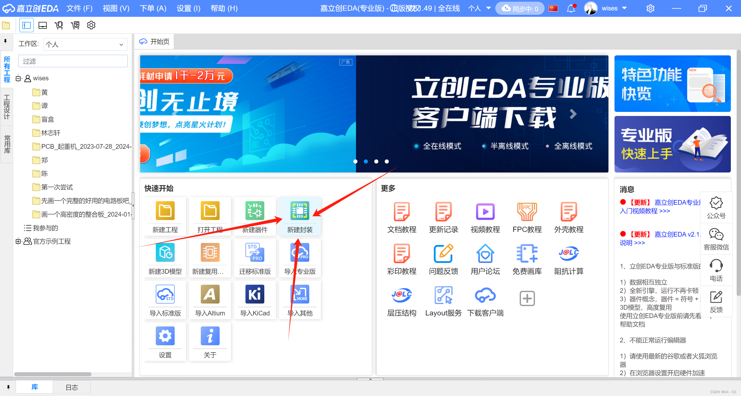This screenshot has width=741, height=396.
Task: Toggle the left panel in the toolbar
Action: (x=26, y=25)
